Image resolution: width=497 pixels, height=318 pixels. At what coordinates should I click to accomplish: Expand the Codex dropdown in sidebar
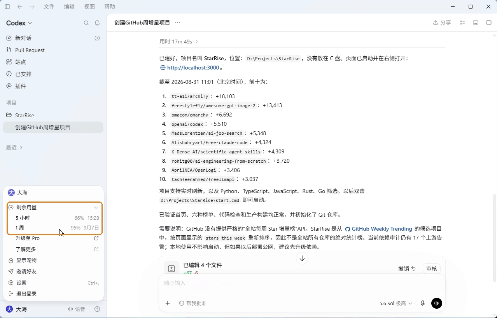(x=19, y=23)
